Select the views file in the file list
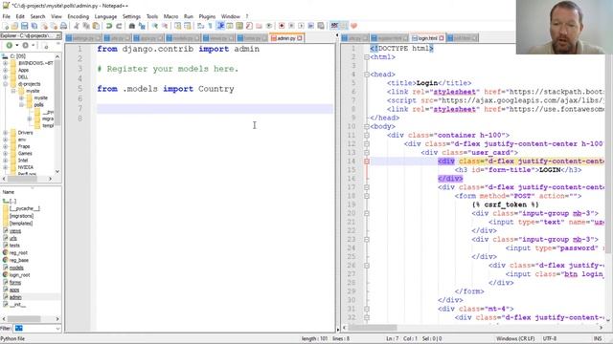Image resolution: width=613 pixels, height=344 pixels. click(15, 231)
